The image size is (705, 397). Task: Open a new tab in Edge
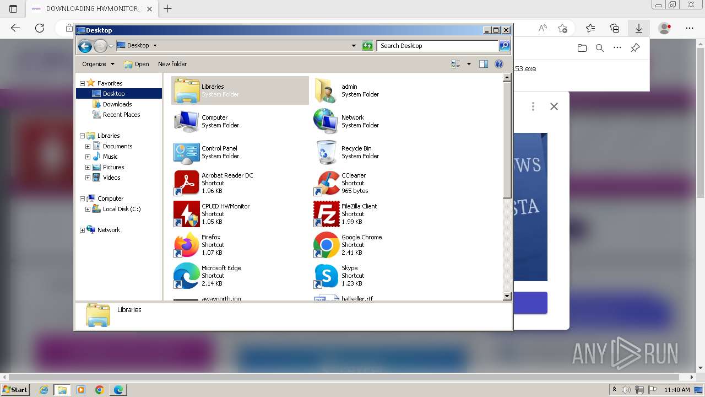(168, 8)
